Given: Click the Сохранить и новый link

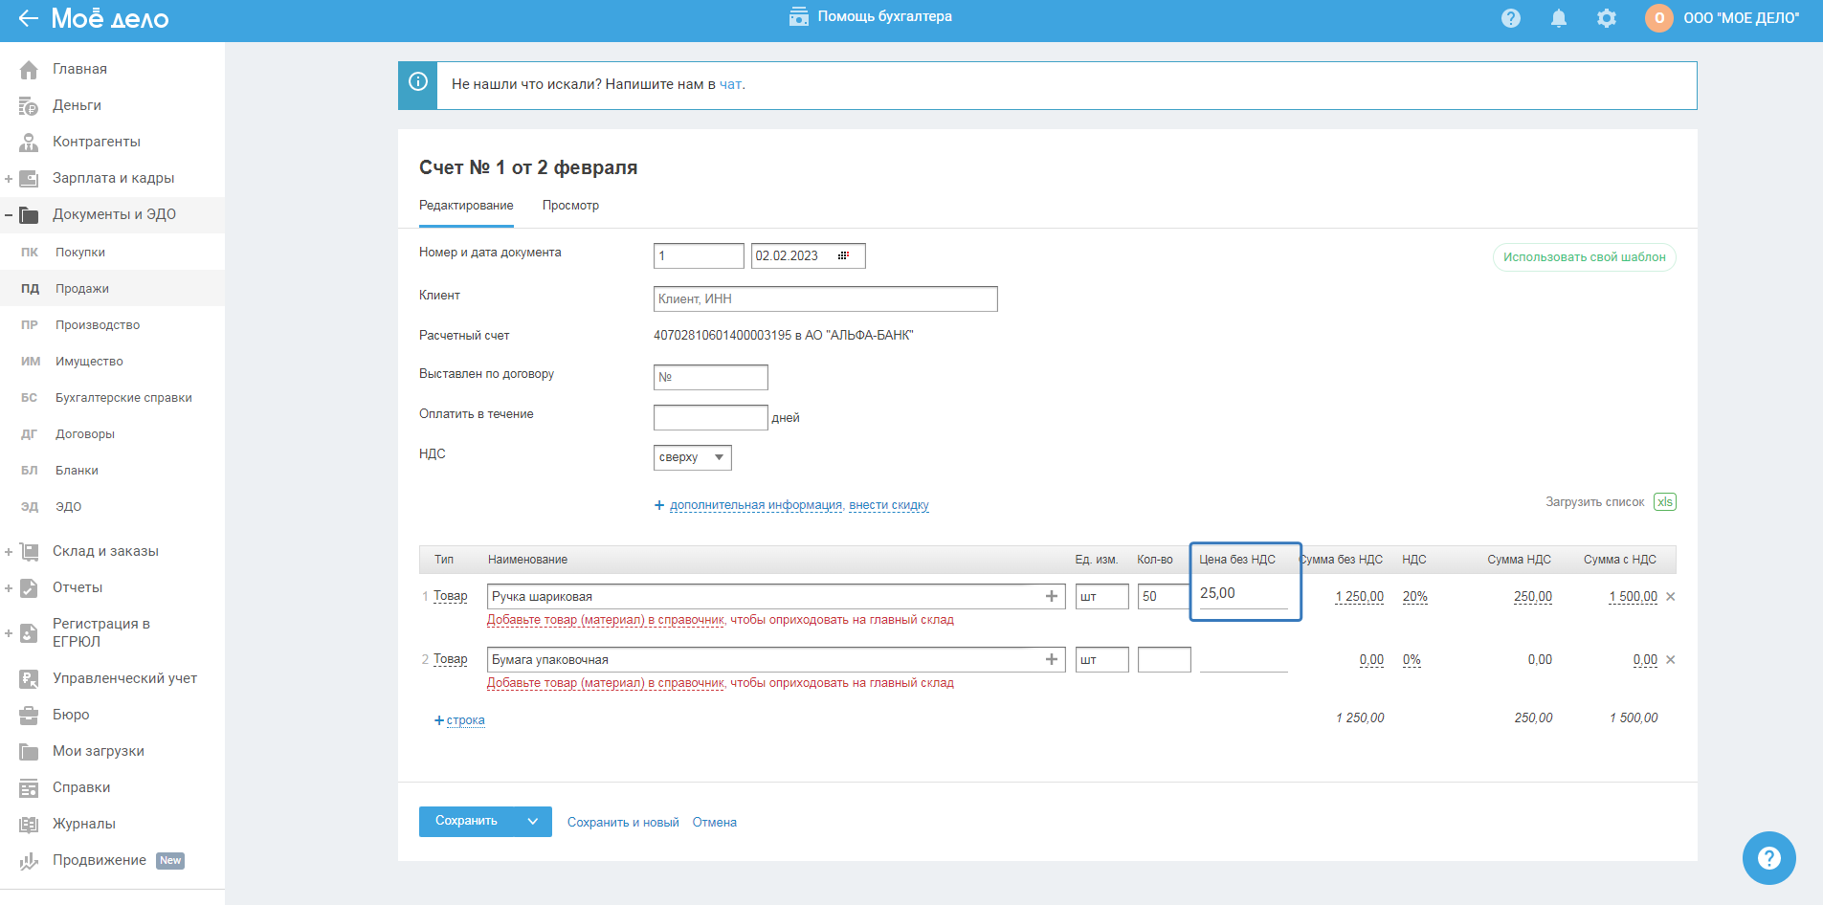Looking at the screenshot, I should [x=623, y=823].
